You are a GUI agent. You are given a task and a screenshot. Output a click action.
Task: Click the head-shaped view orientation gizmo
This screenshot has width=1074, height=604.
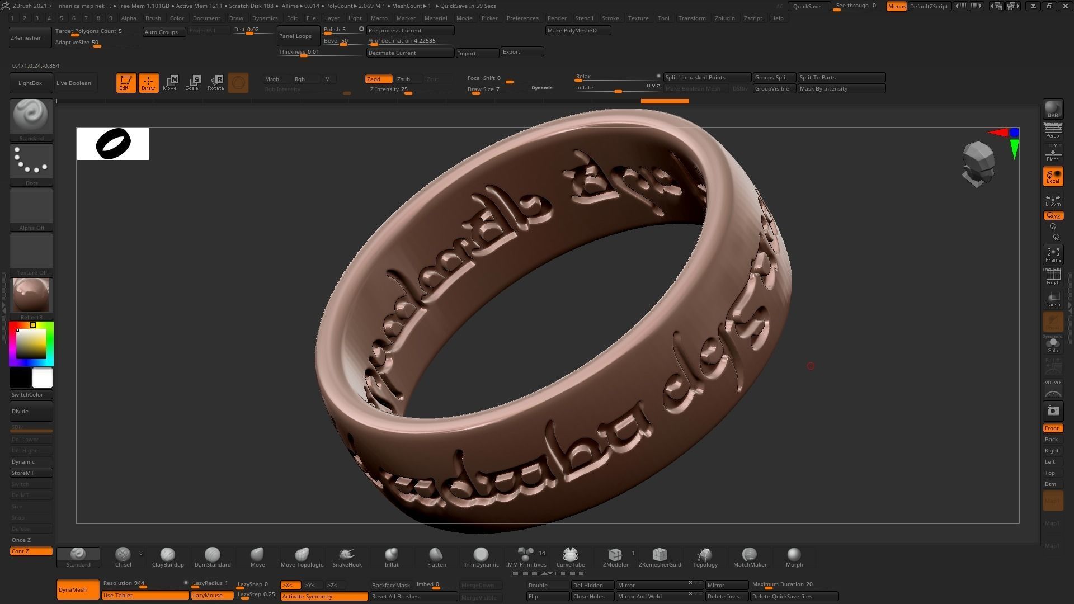(978, 164)
